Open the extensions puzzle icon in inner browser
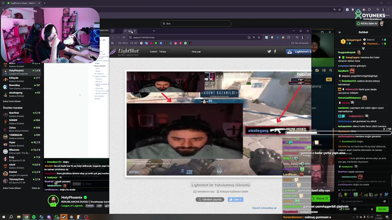392x220 pixels. 288,37
